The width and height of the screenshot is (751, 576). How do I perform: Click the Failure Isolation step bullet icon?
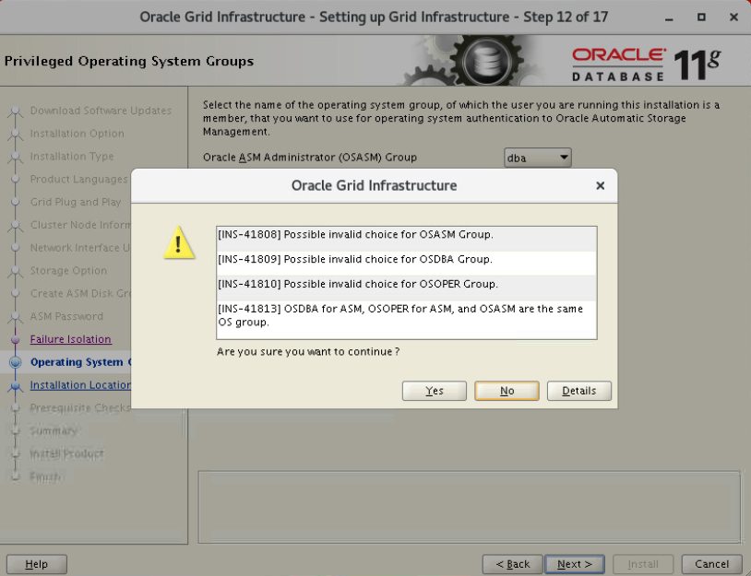click(x=16, y=339)
